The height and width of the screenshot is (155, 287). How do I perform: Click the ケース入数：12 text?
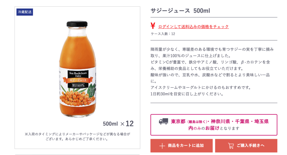coord(163,34)
